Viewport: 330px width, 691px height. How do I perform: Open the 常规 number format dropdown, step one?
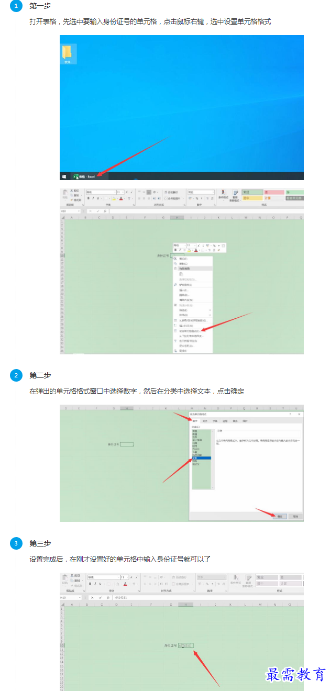(213, 192)
